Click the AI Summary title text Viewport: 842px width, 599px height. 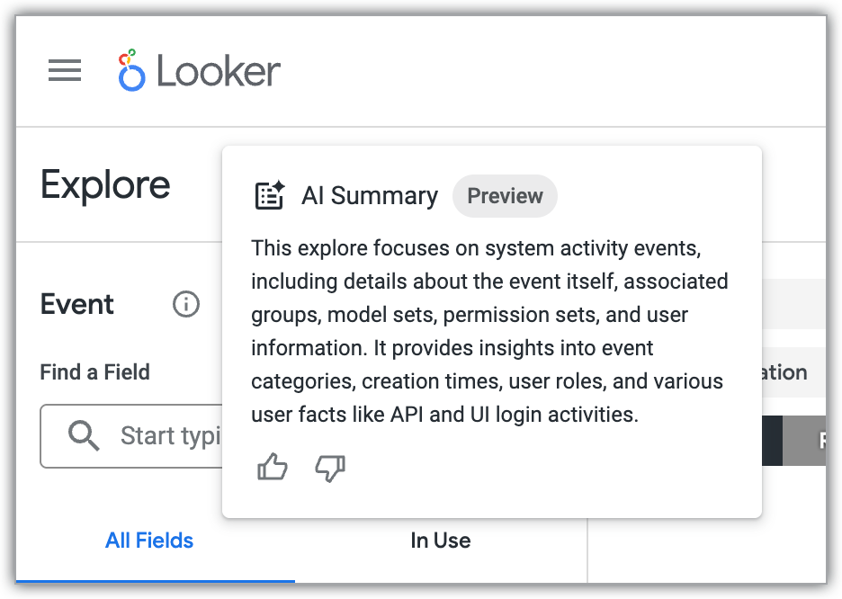[x=369, y=195]
